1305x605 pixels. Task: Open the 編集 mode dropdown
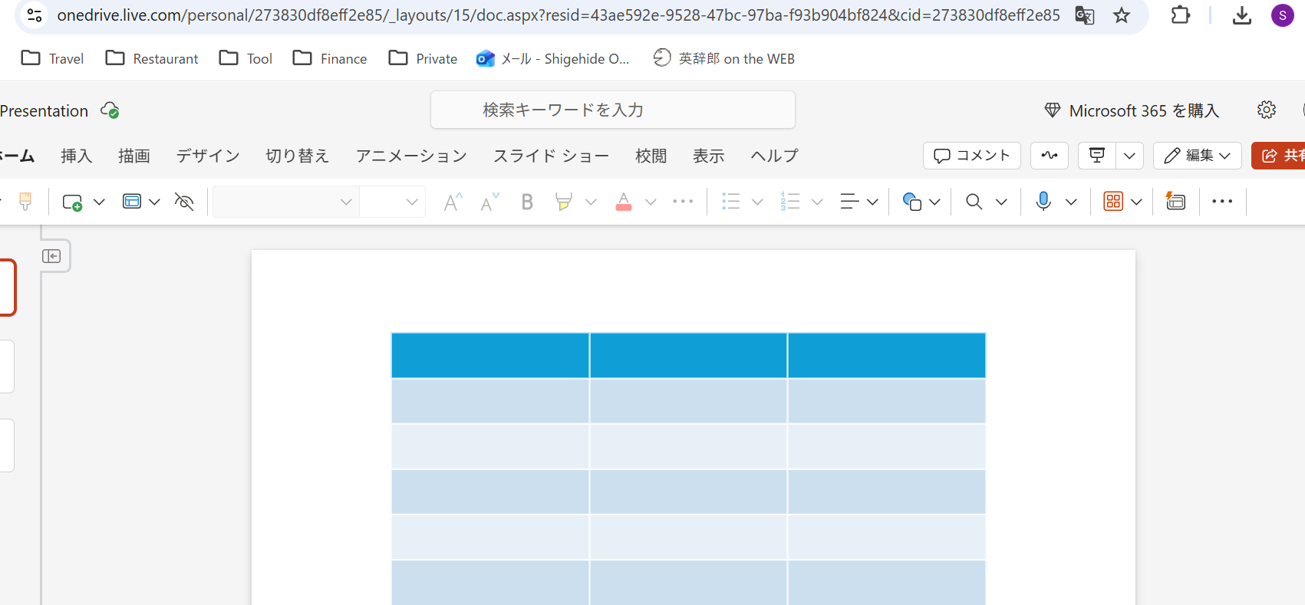[x=1197, y=156]
